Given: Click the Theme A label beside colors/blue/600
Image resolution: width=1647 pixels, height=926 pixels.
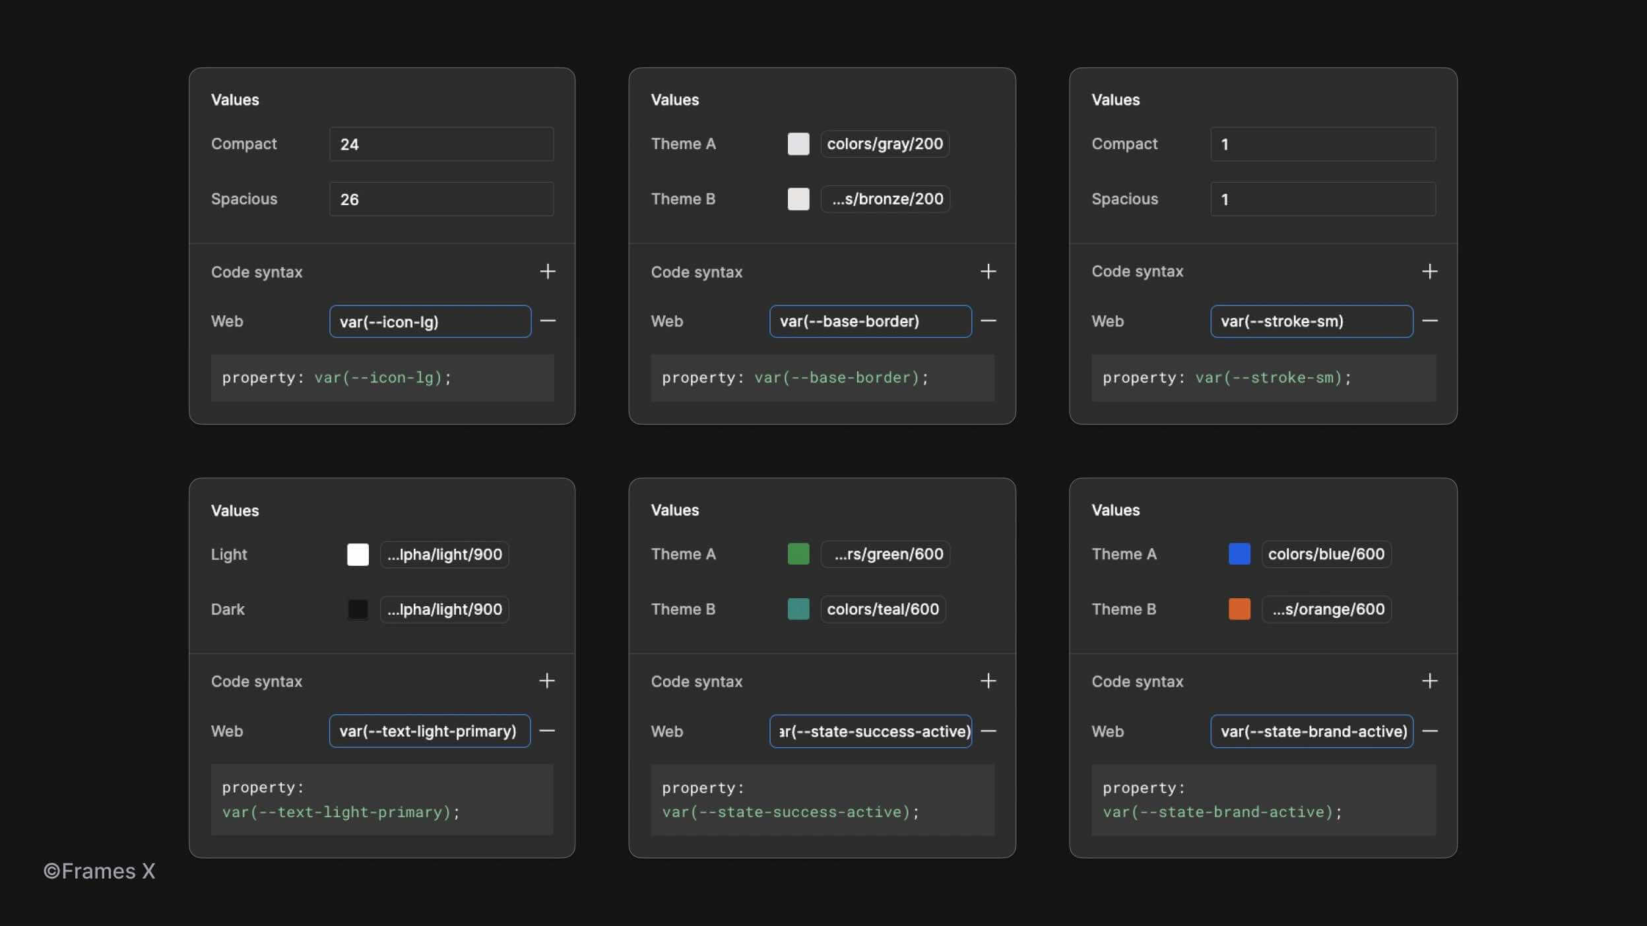Looking at the screenshot, I should pos(1124,554).
